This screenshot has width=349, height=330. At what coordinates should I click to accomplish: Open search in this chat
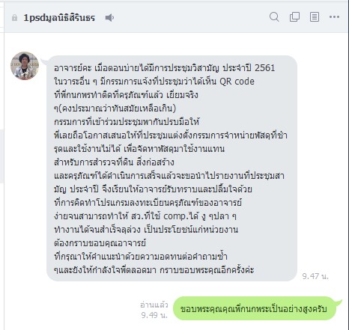click(274, 17)
